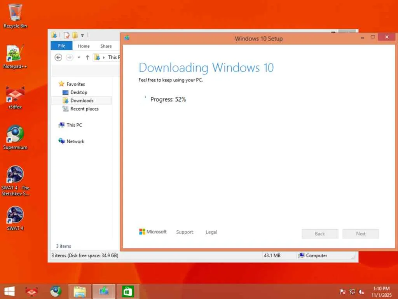Select Recent places under Favorites
Image resolution: width=398 pixels, height=299 pixels.
84,109
